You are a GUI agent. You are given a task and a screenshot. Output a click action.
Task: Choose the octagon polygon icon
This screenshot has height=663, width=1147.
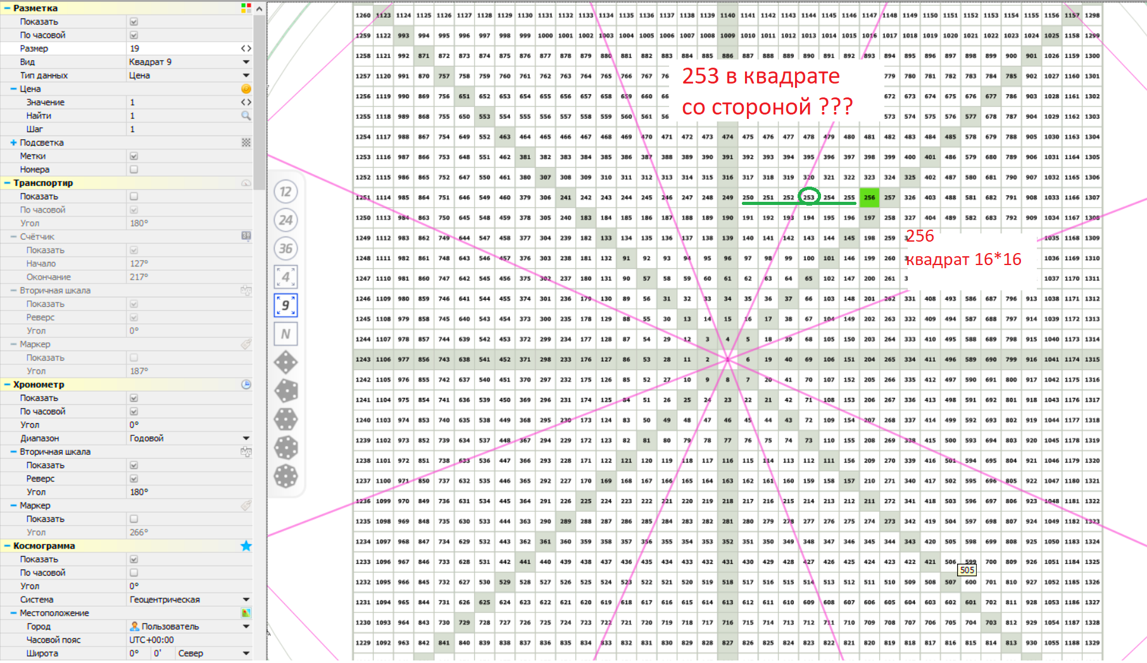click(285, 476)
